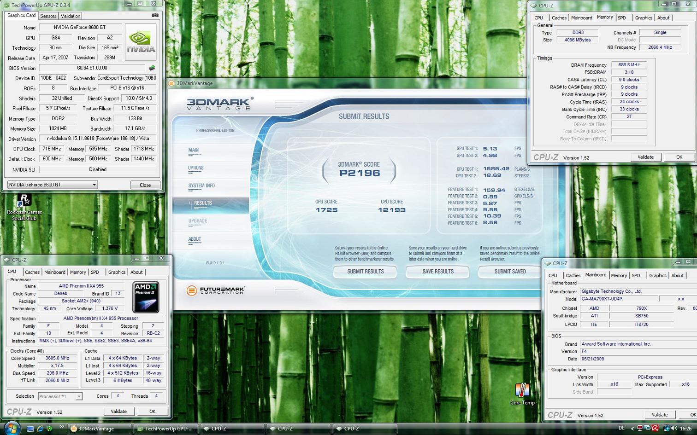697x435 pixels.
Task: Click the Core Speed value 3605.0 MHz
Action: click(58, 358)
